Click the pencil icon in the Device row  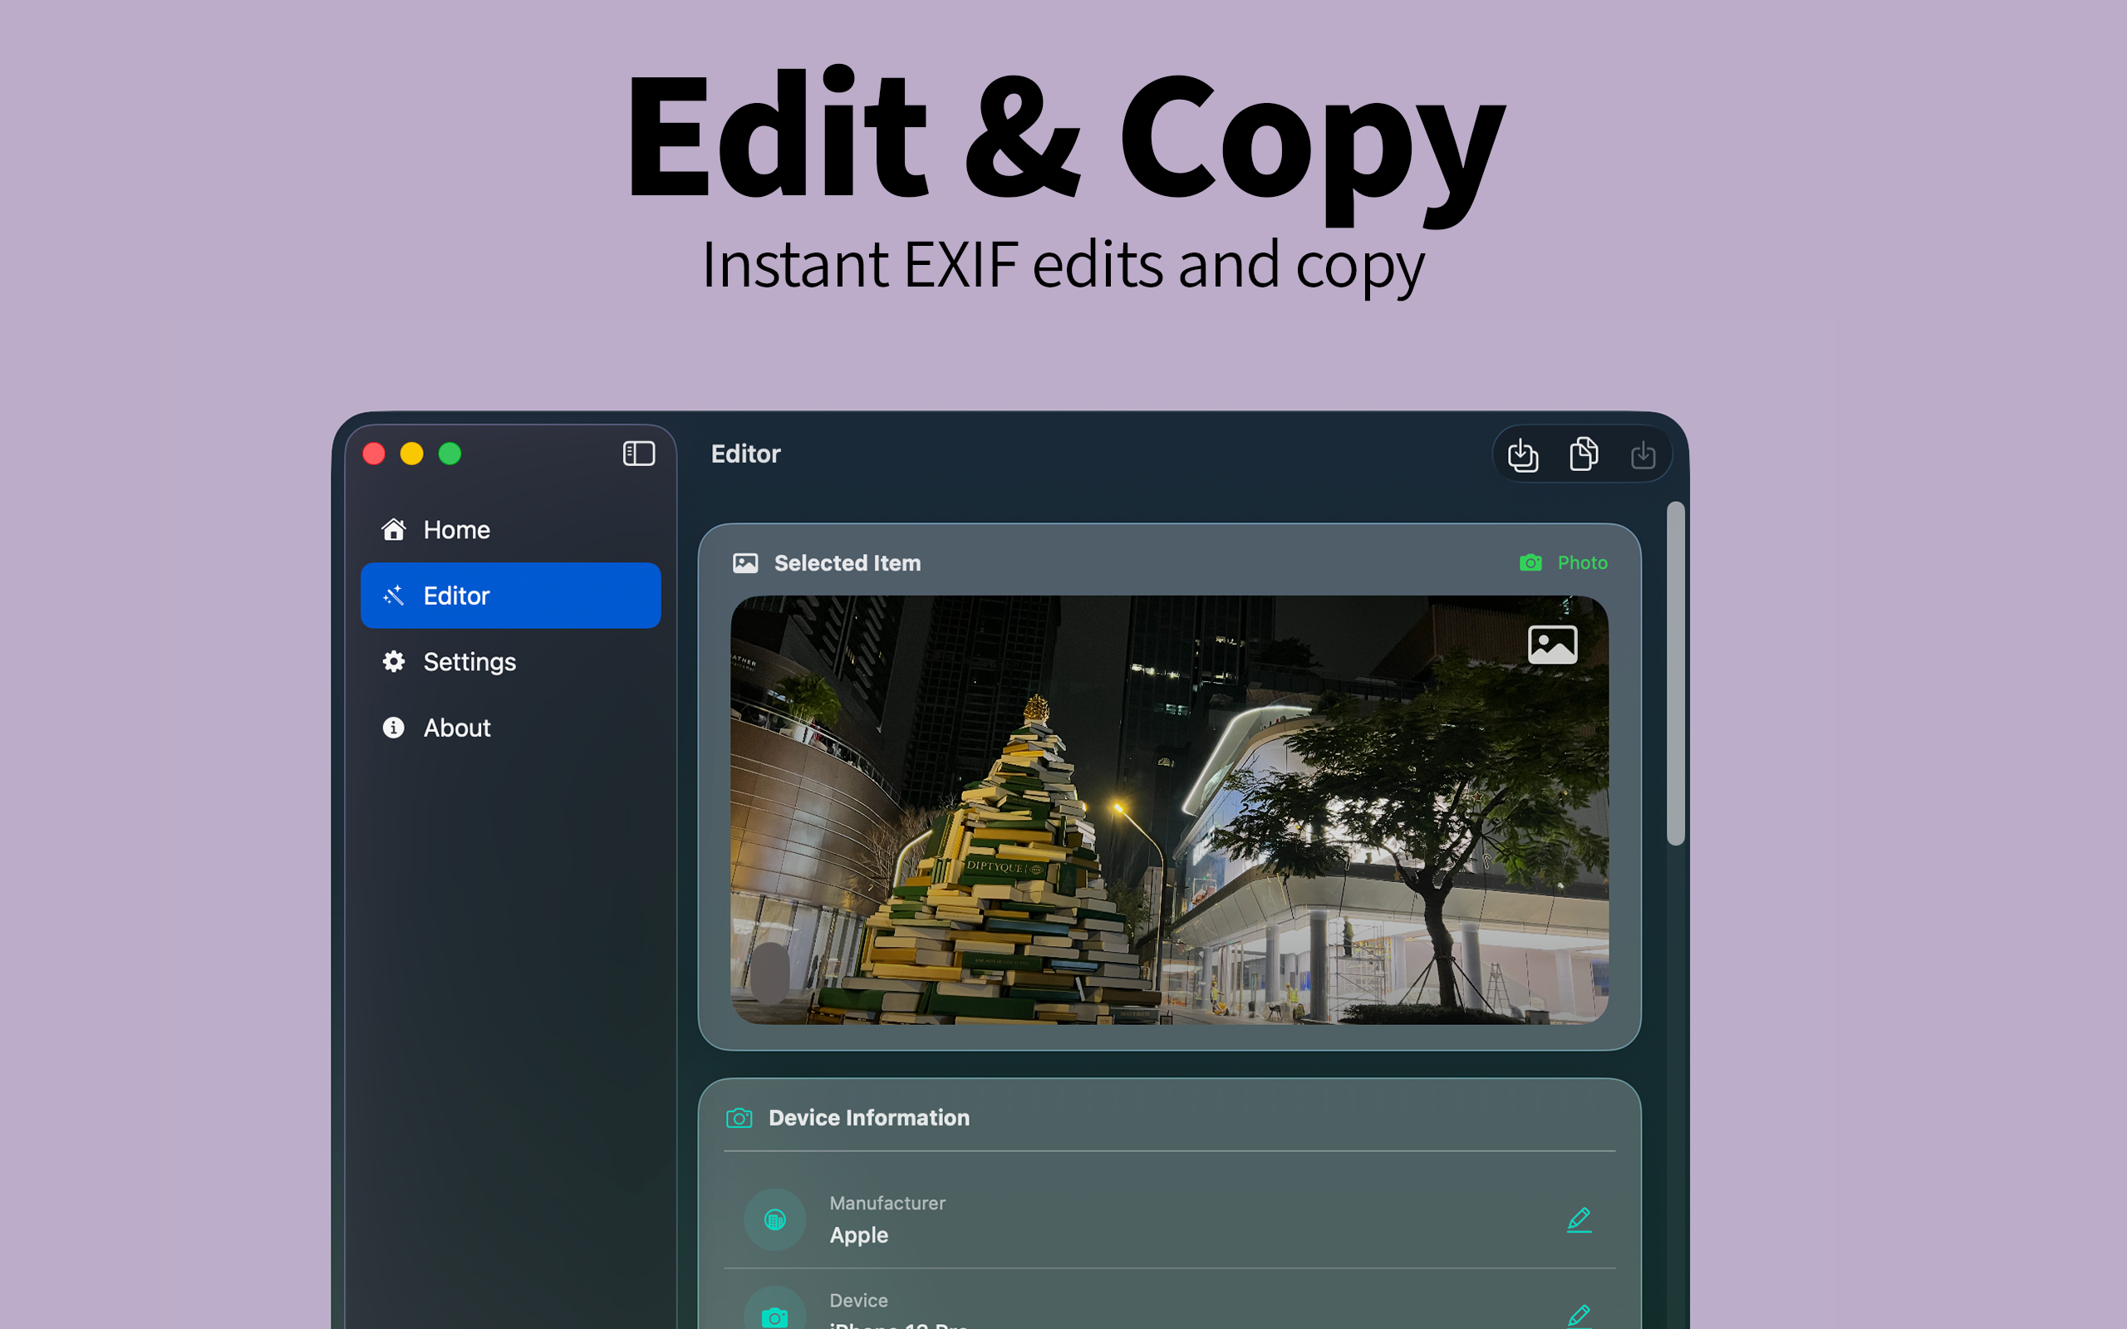click(1579, 1316)
